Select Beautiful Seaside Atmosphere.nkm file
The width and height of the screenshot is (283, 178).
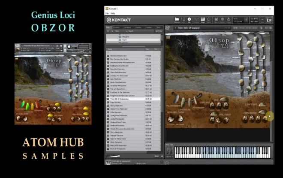[133, 63]
